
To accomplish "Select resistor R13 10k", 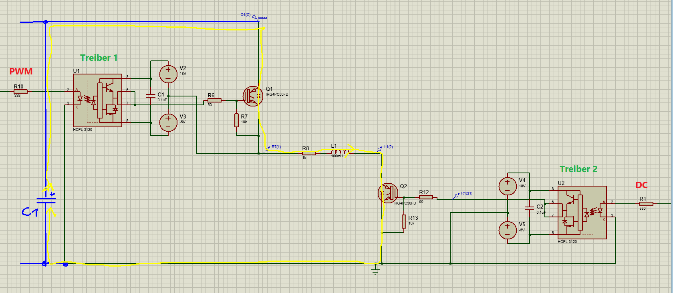I will point(404,221).
